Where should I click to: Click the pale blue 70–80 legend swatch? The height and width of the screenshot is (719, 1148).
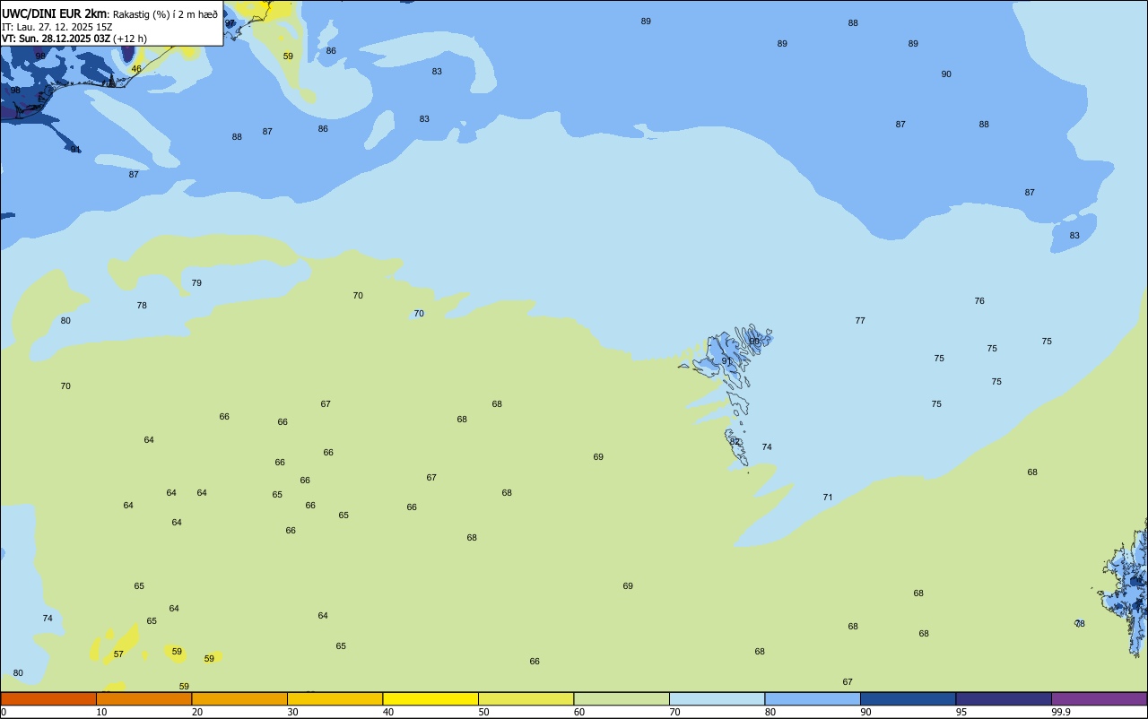717,698
